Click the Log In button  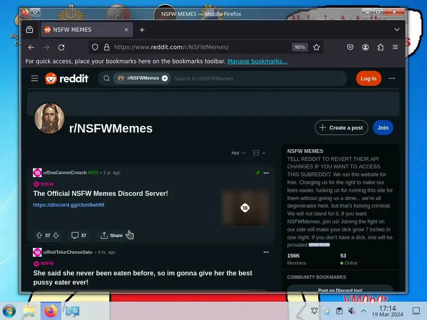369,79
